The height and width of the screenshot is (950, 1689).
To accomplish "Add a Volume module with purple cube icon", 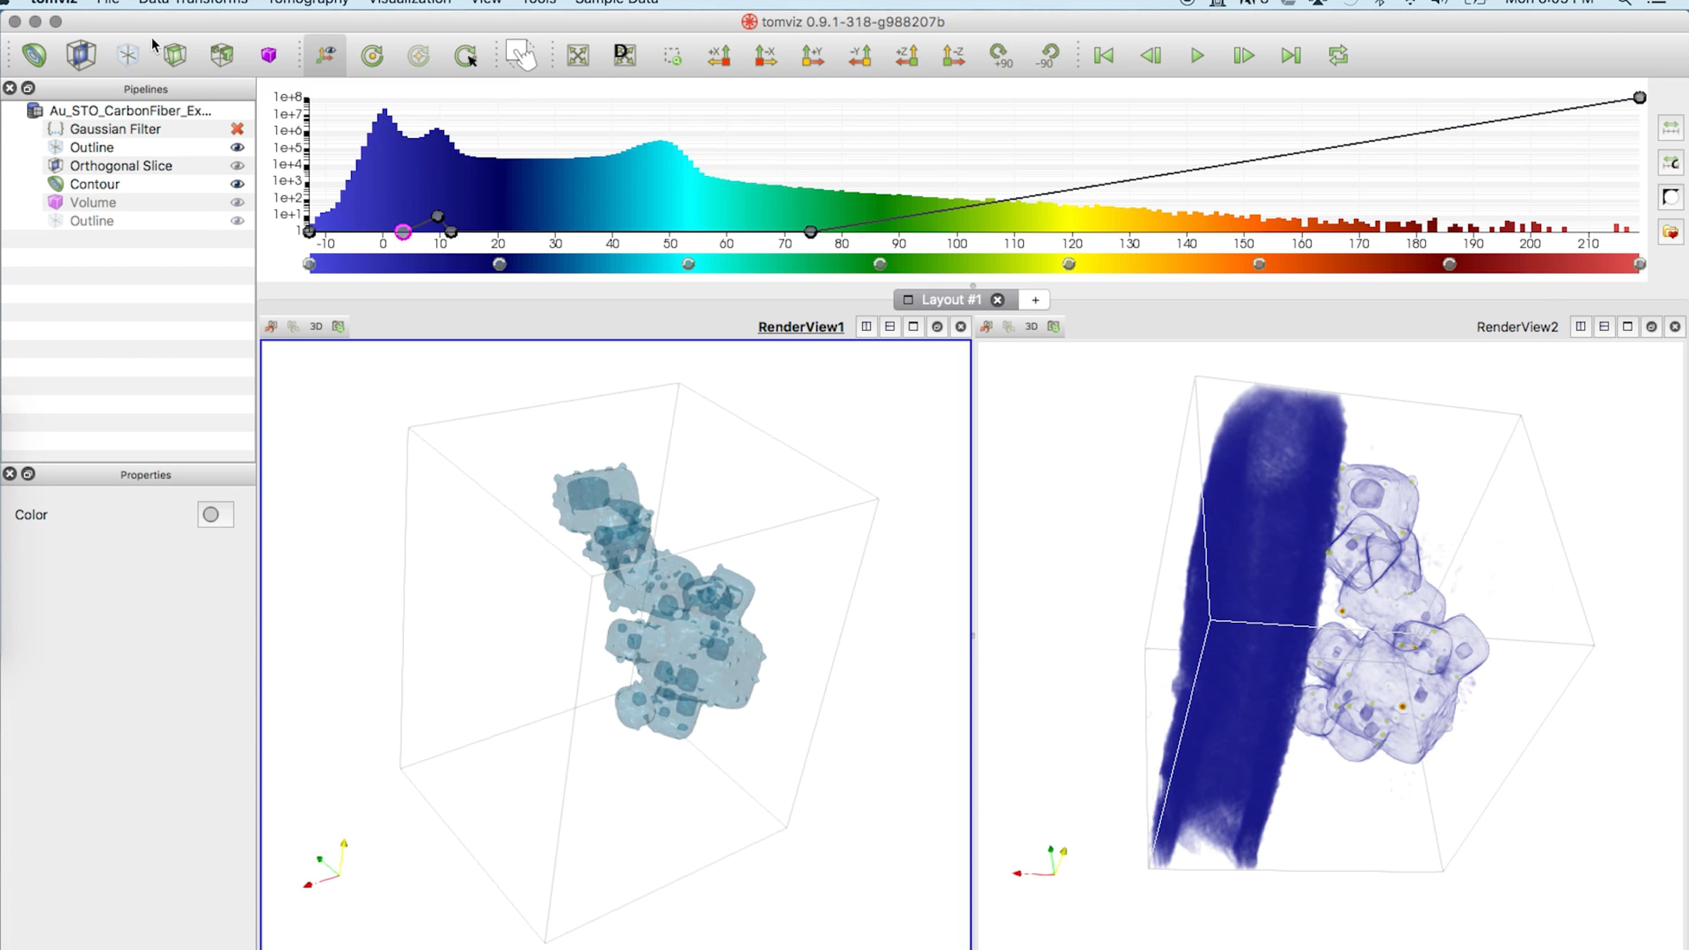I will pos(268,55).
